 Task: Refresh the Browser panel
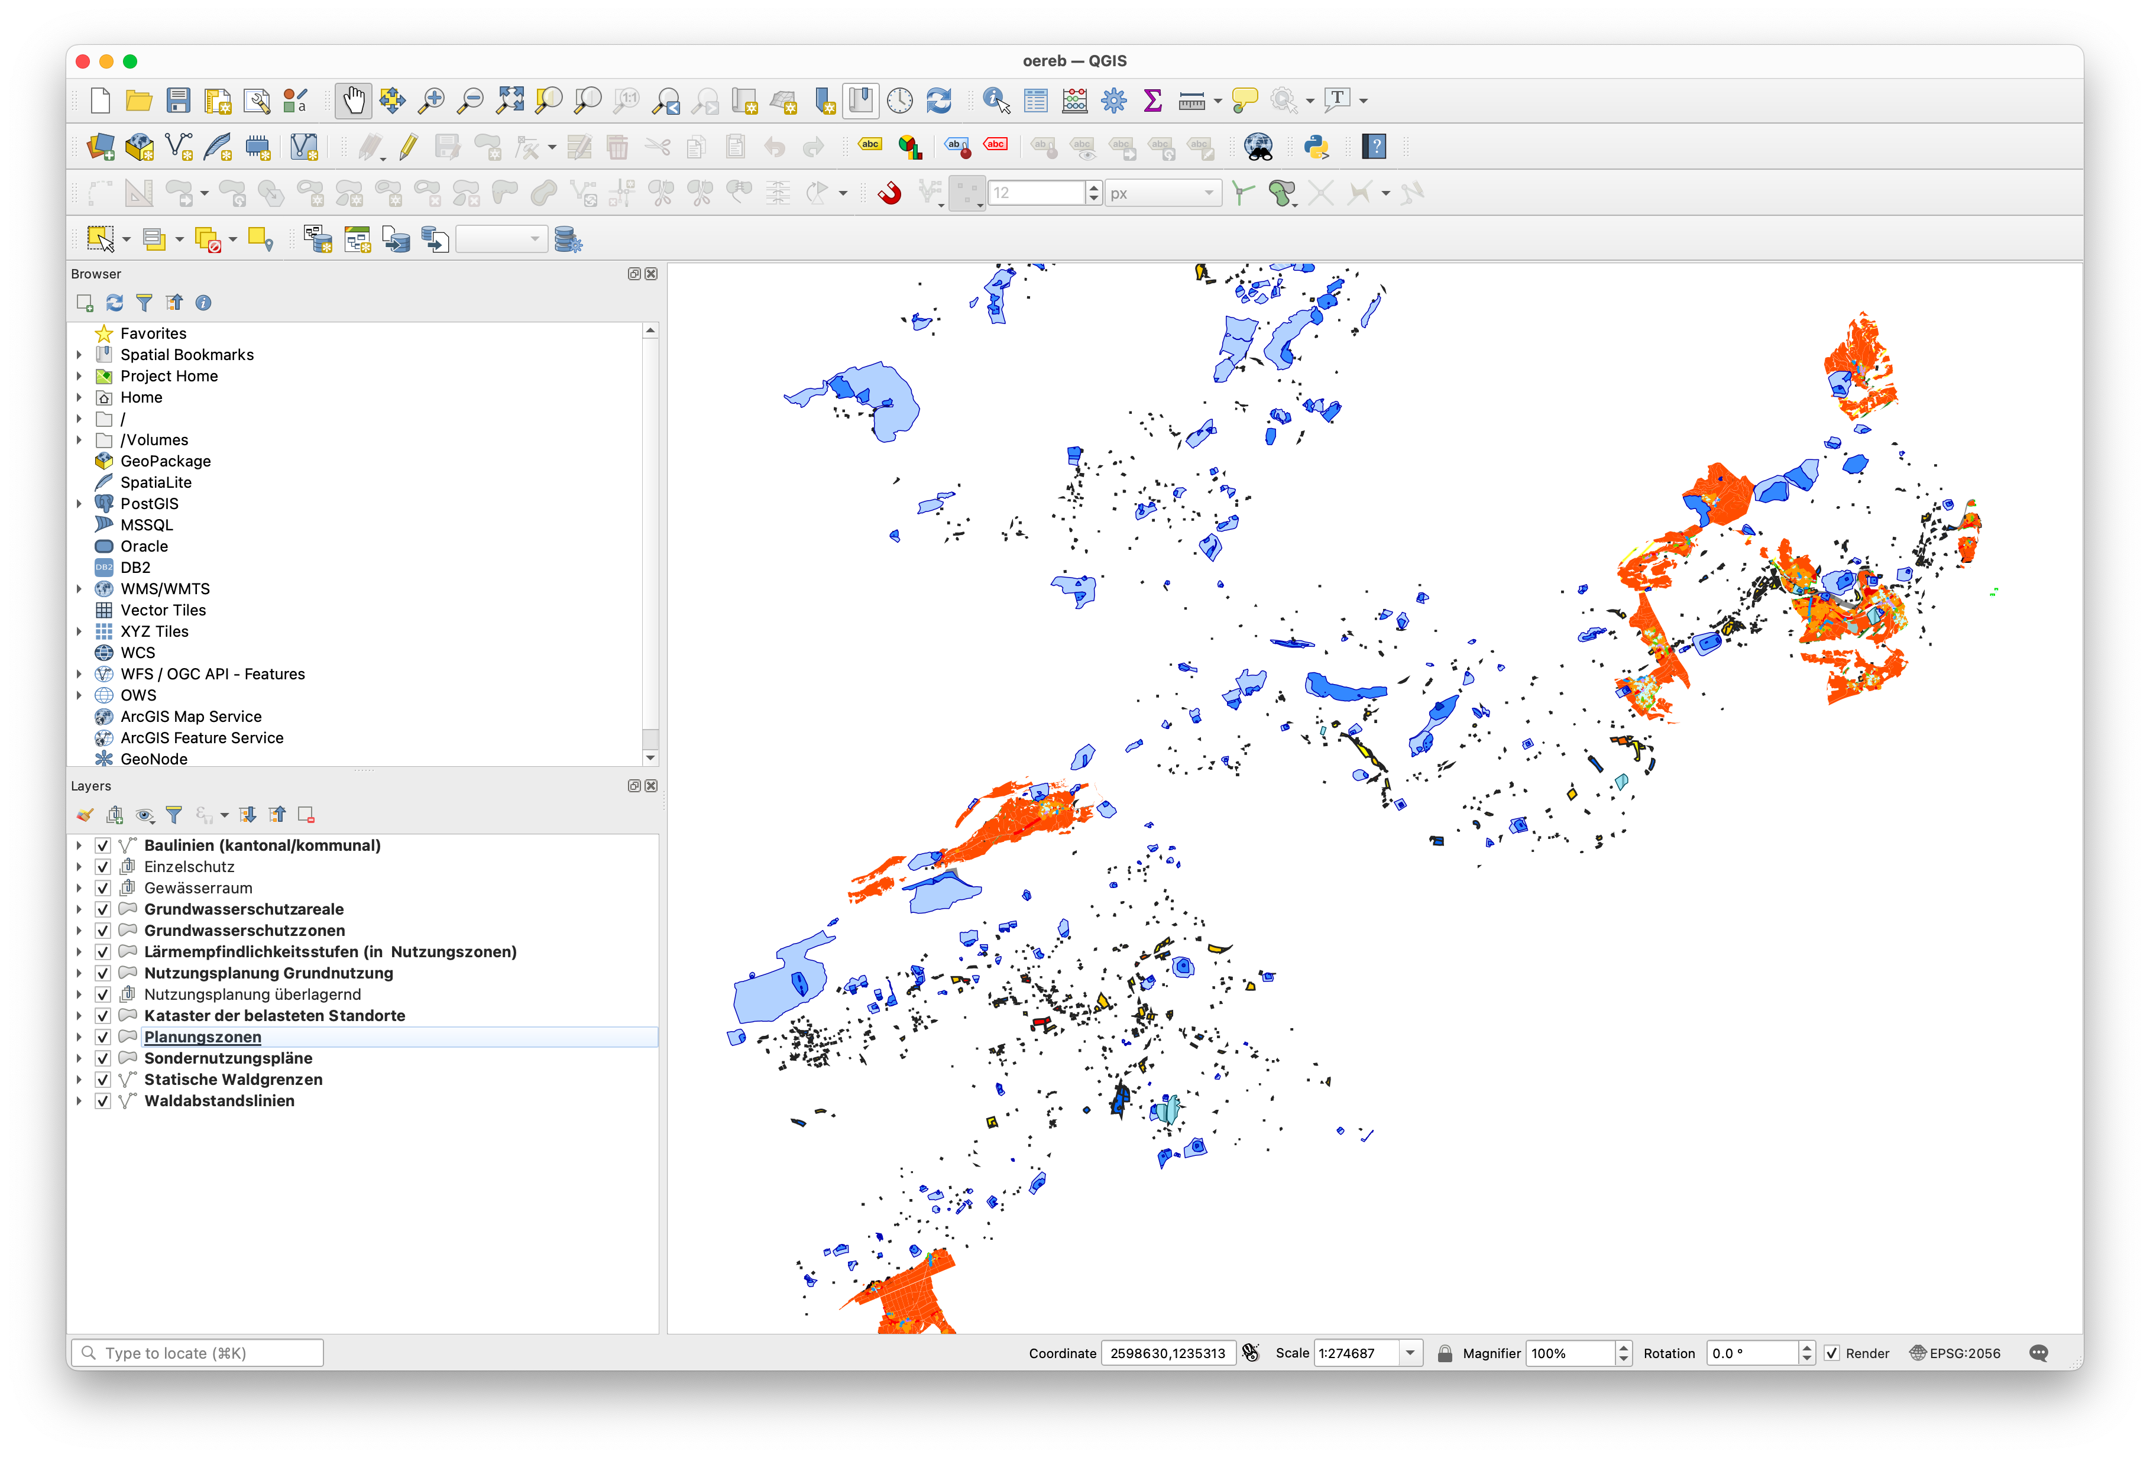pyautogui.click(x=115, y=303)
